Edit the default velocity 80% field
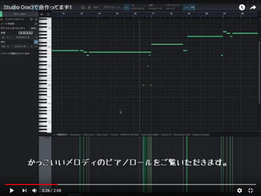 point(33,28)
